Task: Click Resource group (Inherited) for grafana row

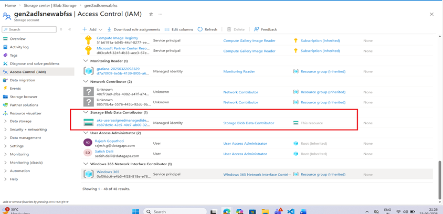Action: pyautogui.click(x=323, y=72)
